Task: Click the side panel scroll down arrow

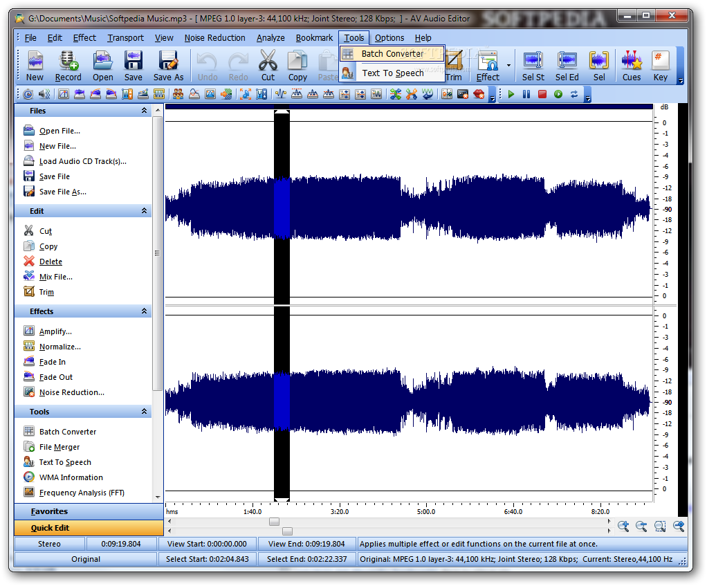Action: click(x=157, y=497)
